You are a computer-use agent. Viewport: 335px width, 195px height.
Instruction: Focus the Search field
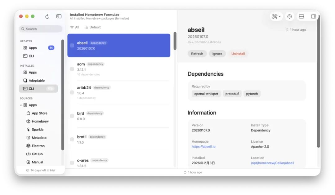coord(41,29)
